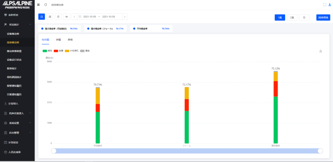This screenshot has width=333, height=162.
Task: Click the gear icon beside 系统设置
Action: [x=5, y=123]
